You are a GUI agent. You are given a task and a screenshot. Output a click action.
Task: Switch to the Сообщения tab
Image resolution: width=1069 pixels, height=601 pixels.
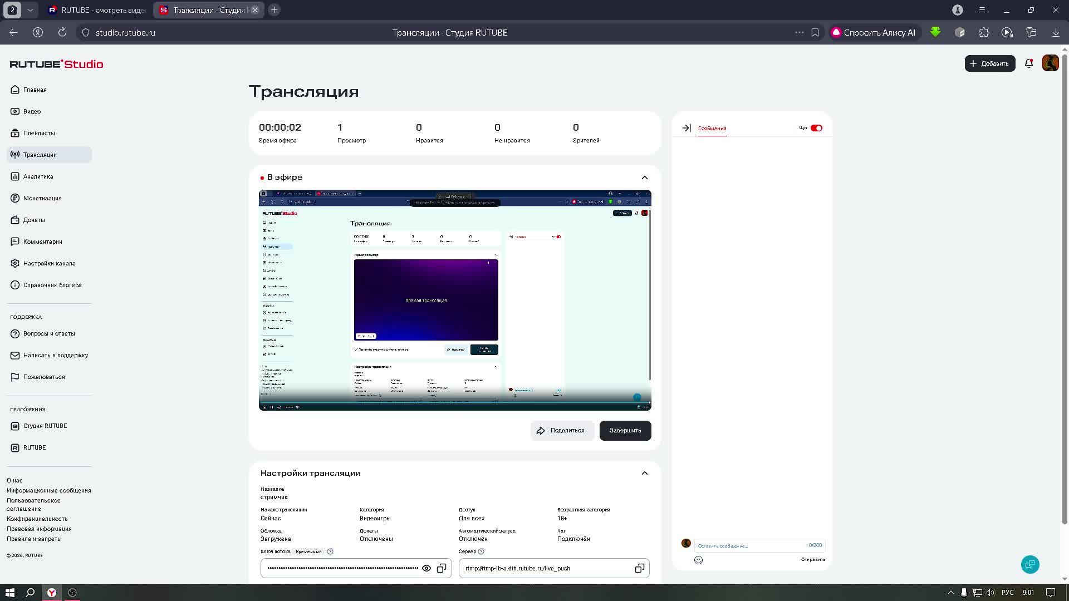click(x=712, y=129)
